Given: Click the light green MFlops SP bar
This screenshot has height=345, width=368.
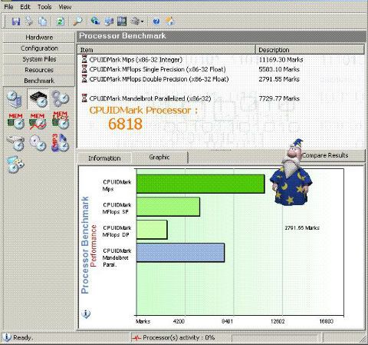Looking at the screenshot, I should 168,207.
